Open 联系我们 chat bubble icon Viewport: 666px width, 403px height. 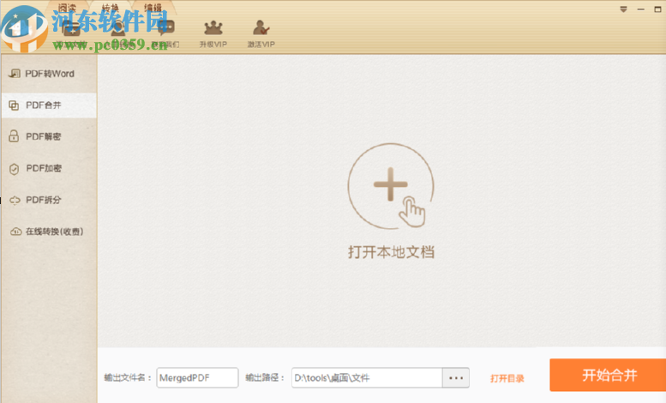pos(165,29)
